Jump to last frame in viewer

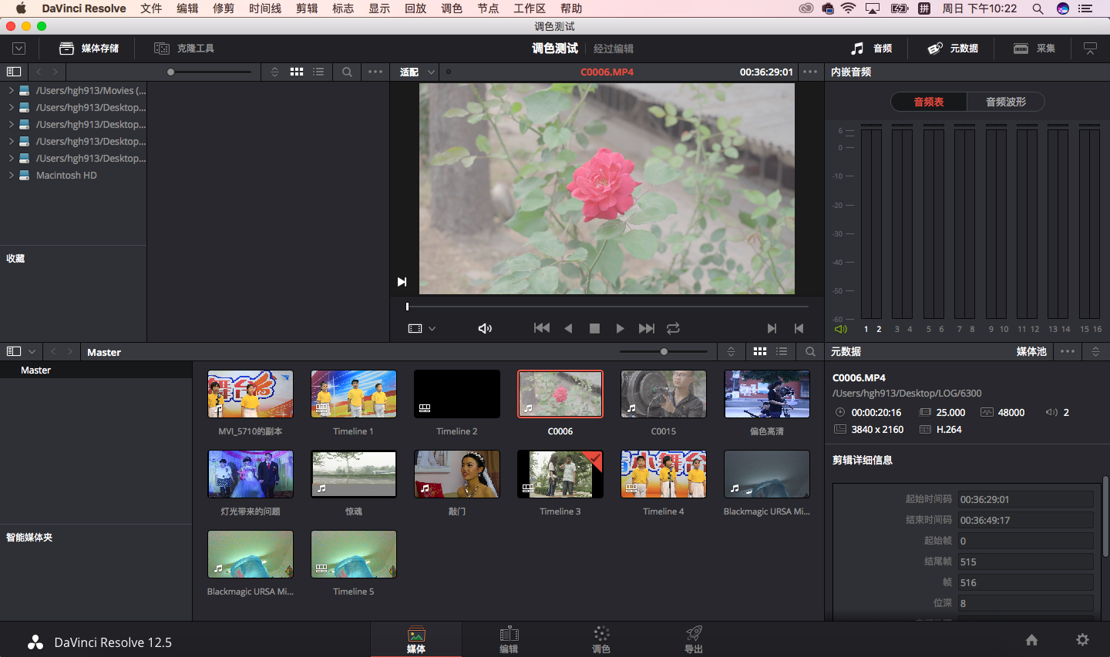coord(647,328)
